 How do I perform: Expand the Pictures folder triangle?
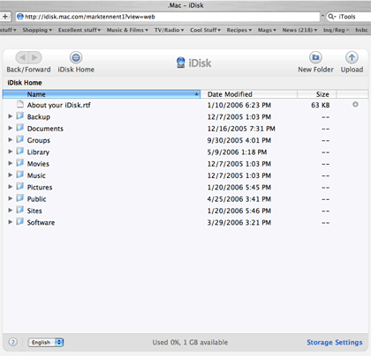(11, 187)
